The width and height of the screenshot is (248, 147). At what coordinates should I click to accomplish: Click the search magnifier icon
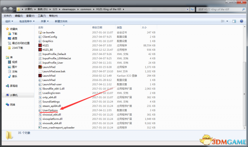pyautogui.click(x=243, y=9)
